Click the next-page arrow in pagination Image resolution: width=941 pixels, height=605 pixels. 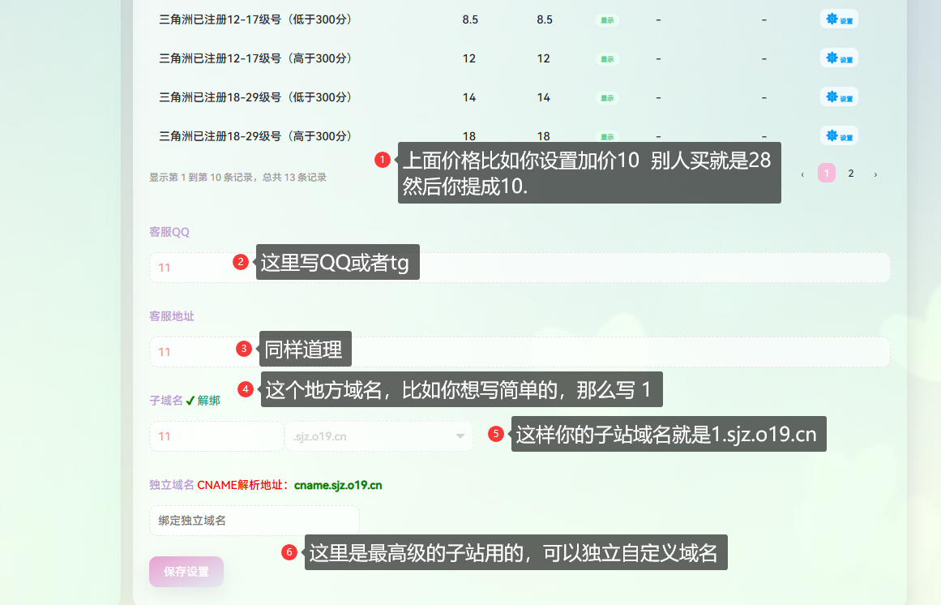875,173
